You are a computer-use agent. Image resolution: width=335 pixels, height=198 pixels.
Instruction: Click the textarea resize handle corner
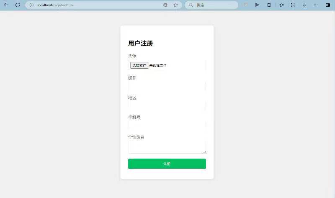[204, 152]
